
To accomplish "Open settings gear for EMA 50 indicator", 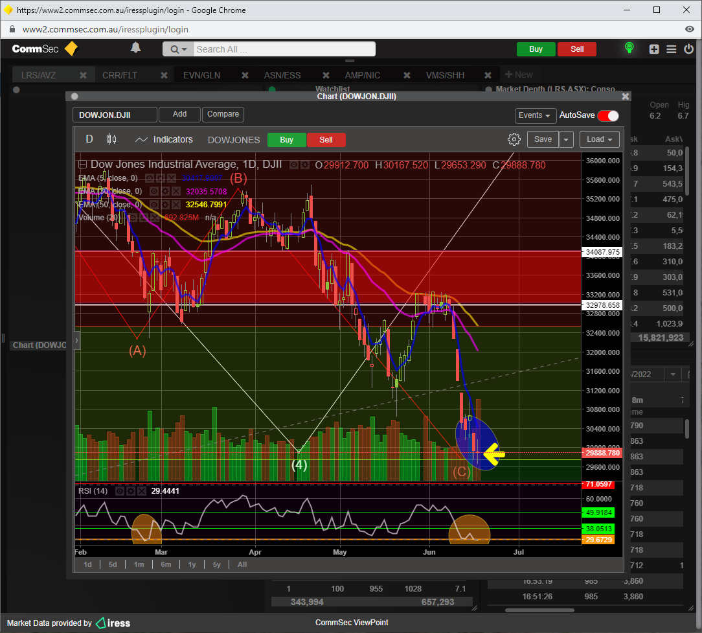I will 165,205.
